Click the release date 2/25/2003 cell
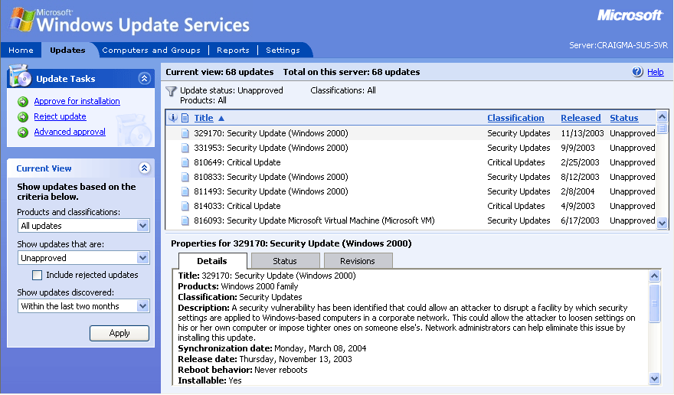The width and height of the screenshot is (674, 395). tap(580, 163)
